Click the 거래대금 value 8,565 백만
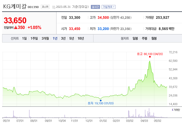Viewport: 182px width, 127px height. pos(166,29)
